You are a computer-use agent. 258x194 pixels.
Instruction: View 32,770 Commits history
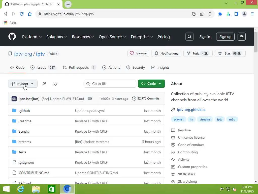tap(146, 99)
